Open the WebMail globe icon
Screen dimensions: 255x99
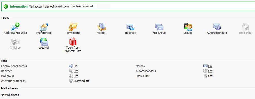pos(44,42)
